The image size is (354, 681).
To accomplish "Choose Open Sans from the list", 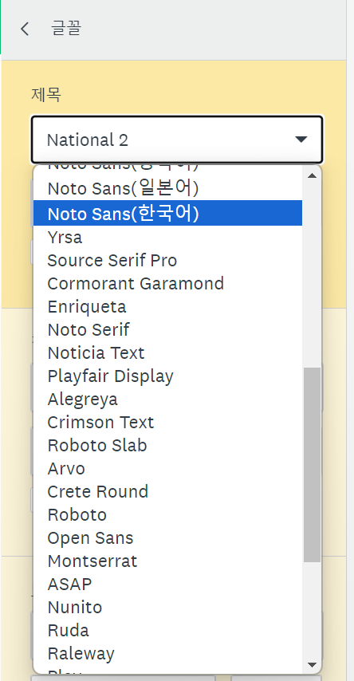I will (167, 537).
